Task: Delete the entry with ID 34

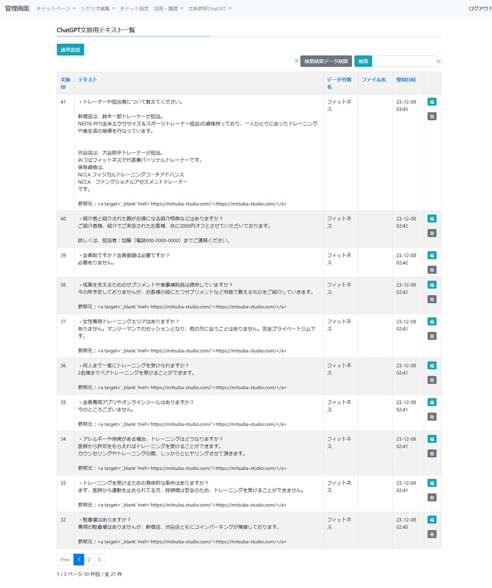Action: 432,453
